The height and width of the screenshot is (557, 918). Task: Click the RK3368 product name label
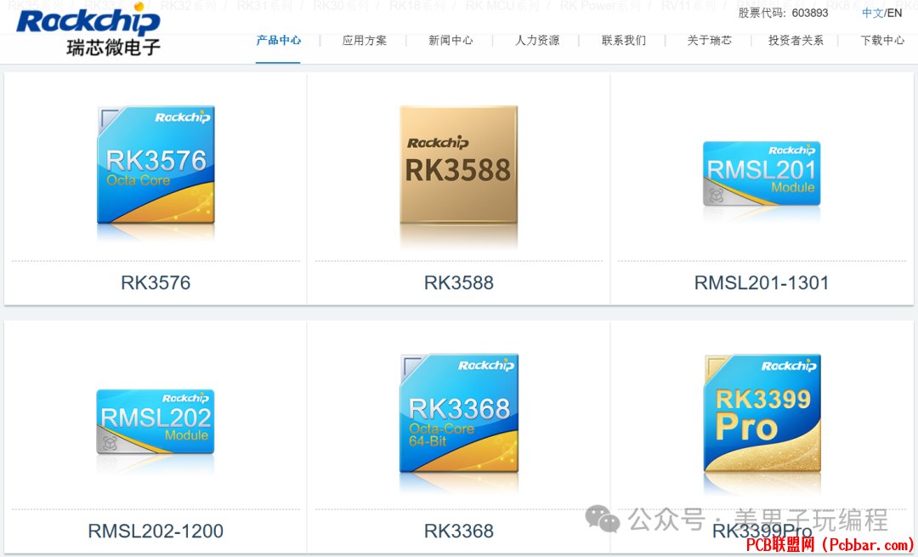(458, 531)
